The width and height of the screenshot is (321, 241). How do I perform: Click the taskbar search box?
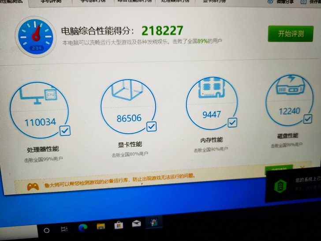(x=19, y=233)
